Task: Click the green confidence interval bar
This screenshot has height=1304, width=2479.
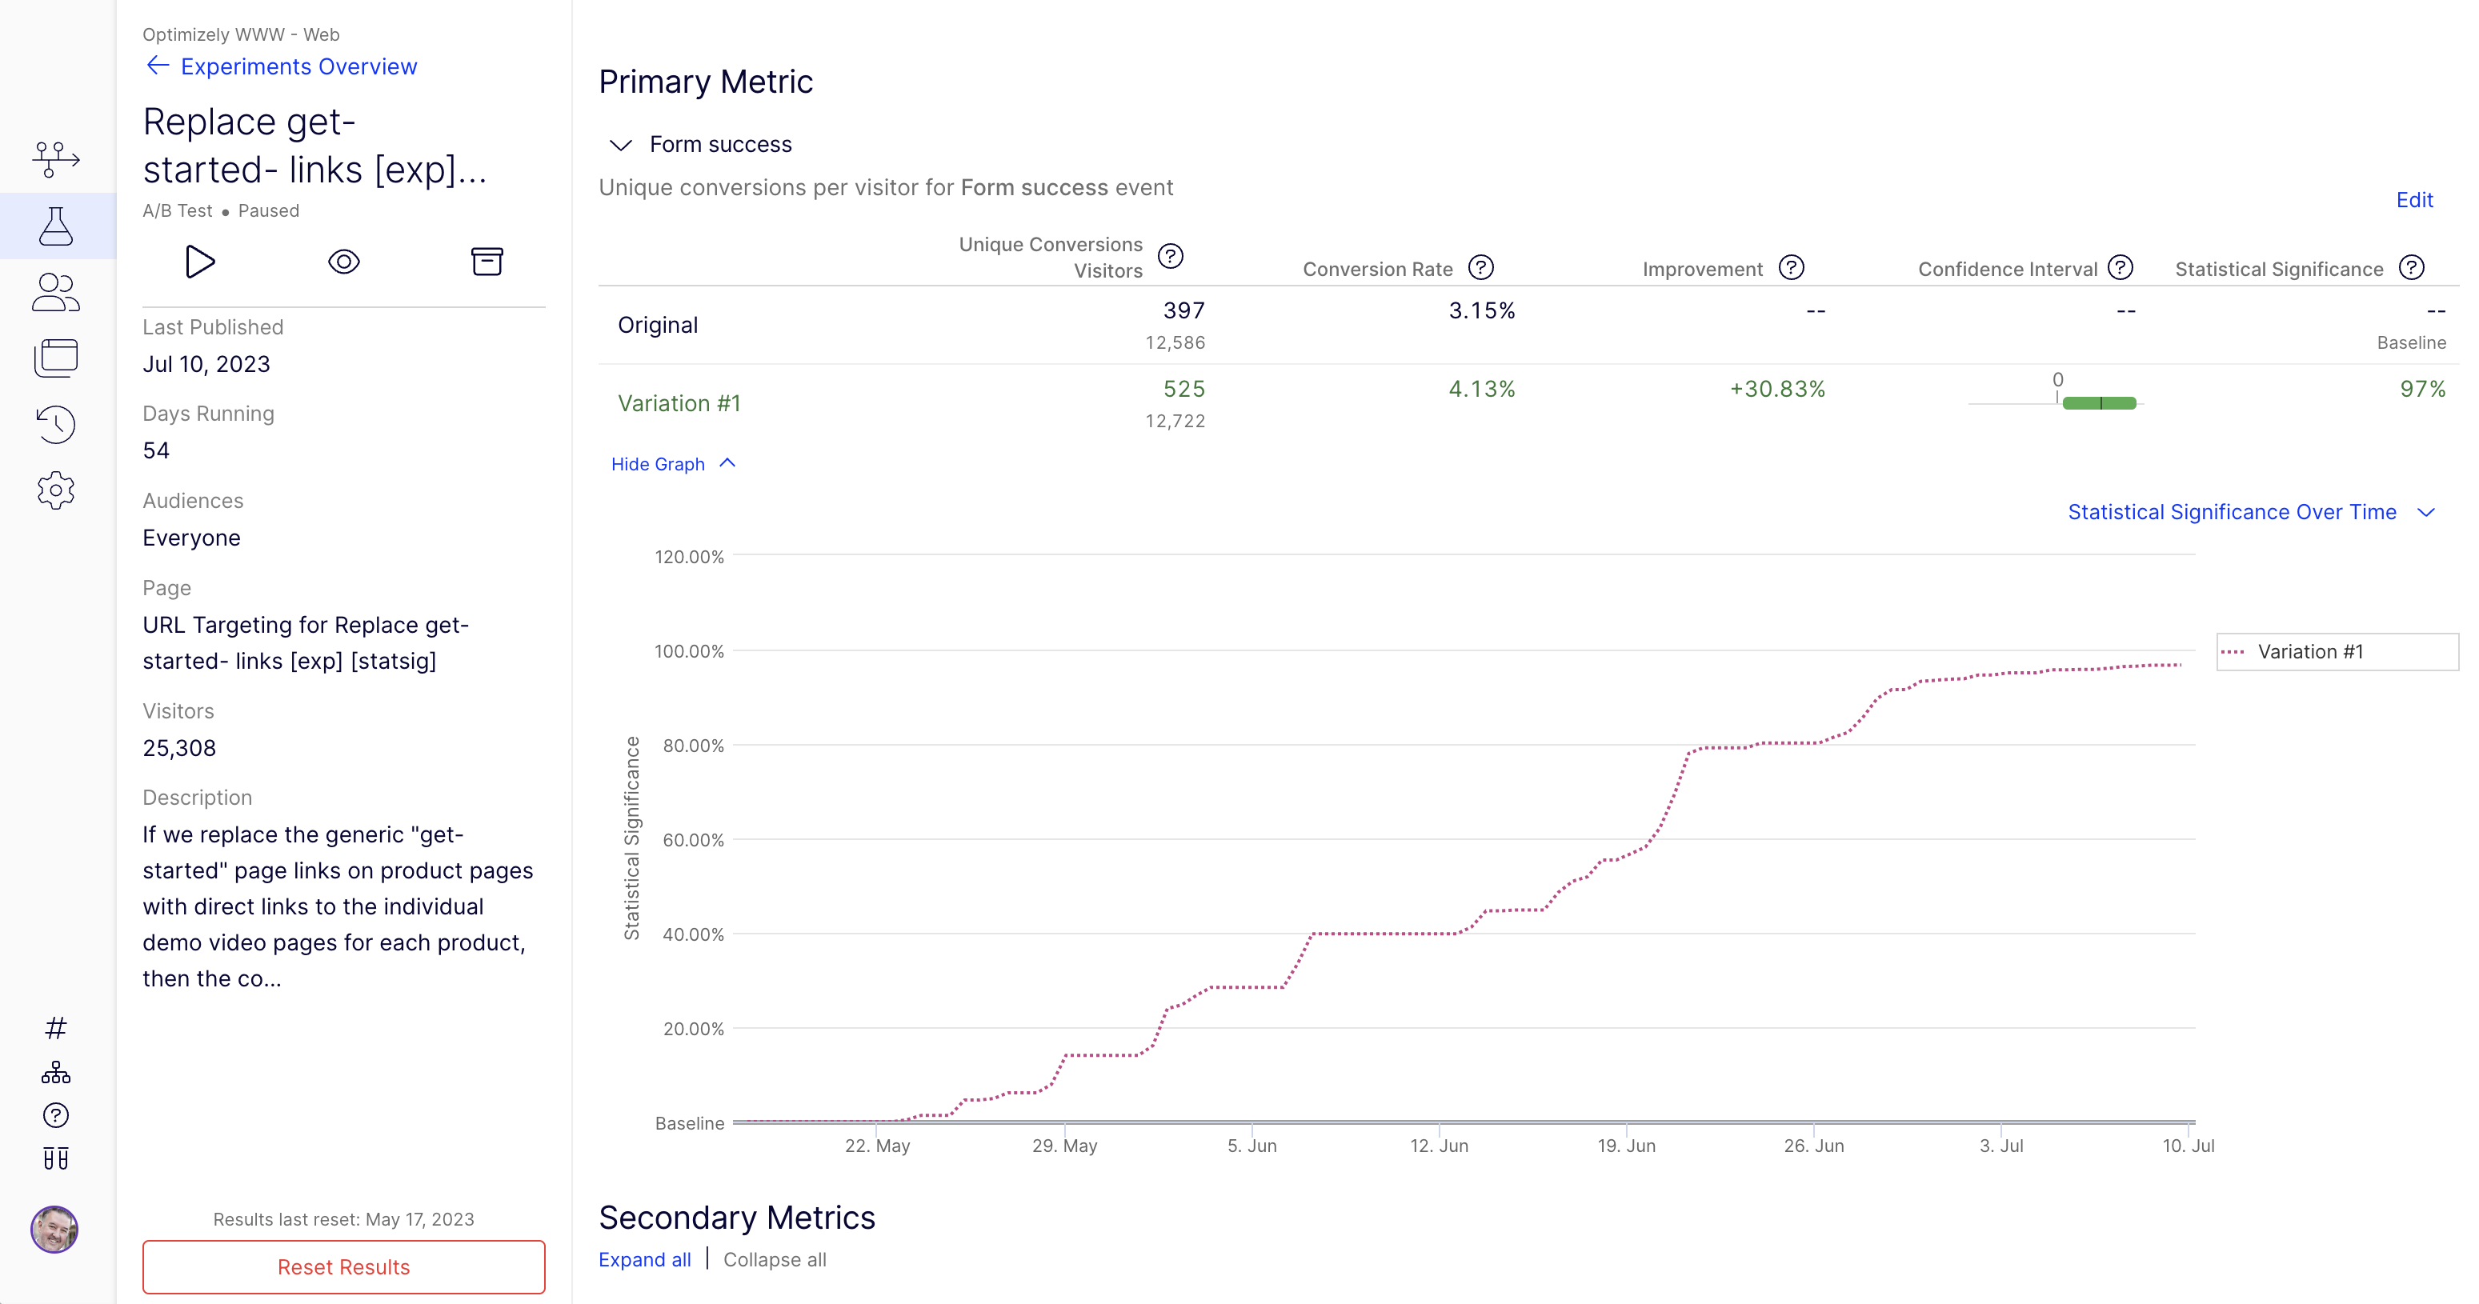Action: pos(2099,403)
